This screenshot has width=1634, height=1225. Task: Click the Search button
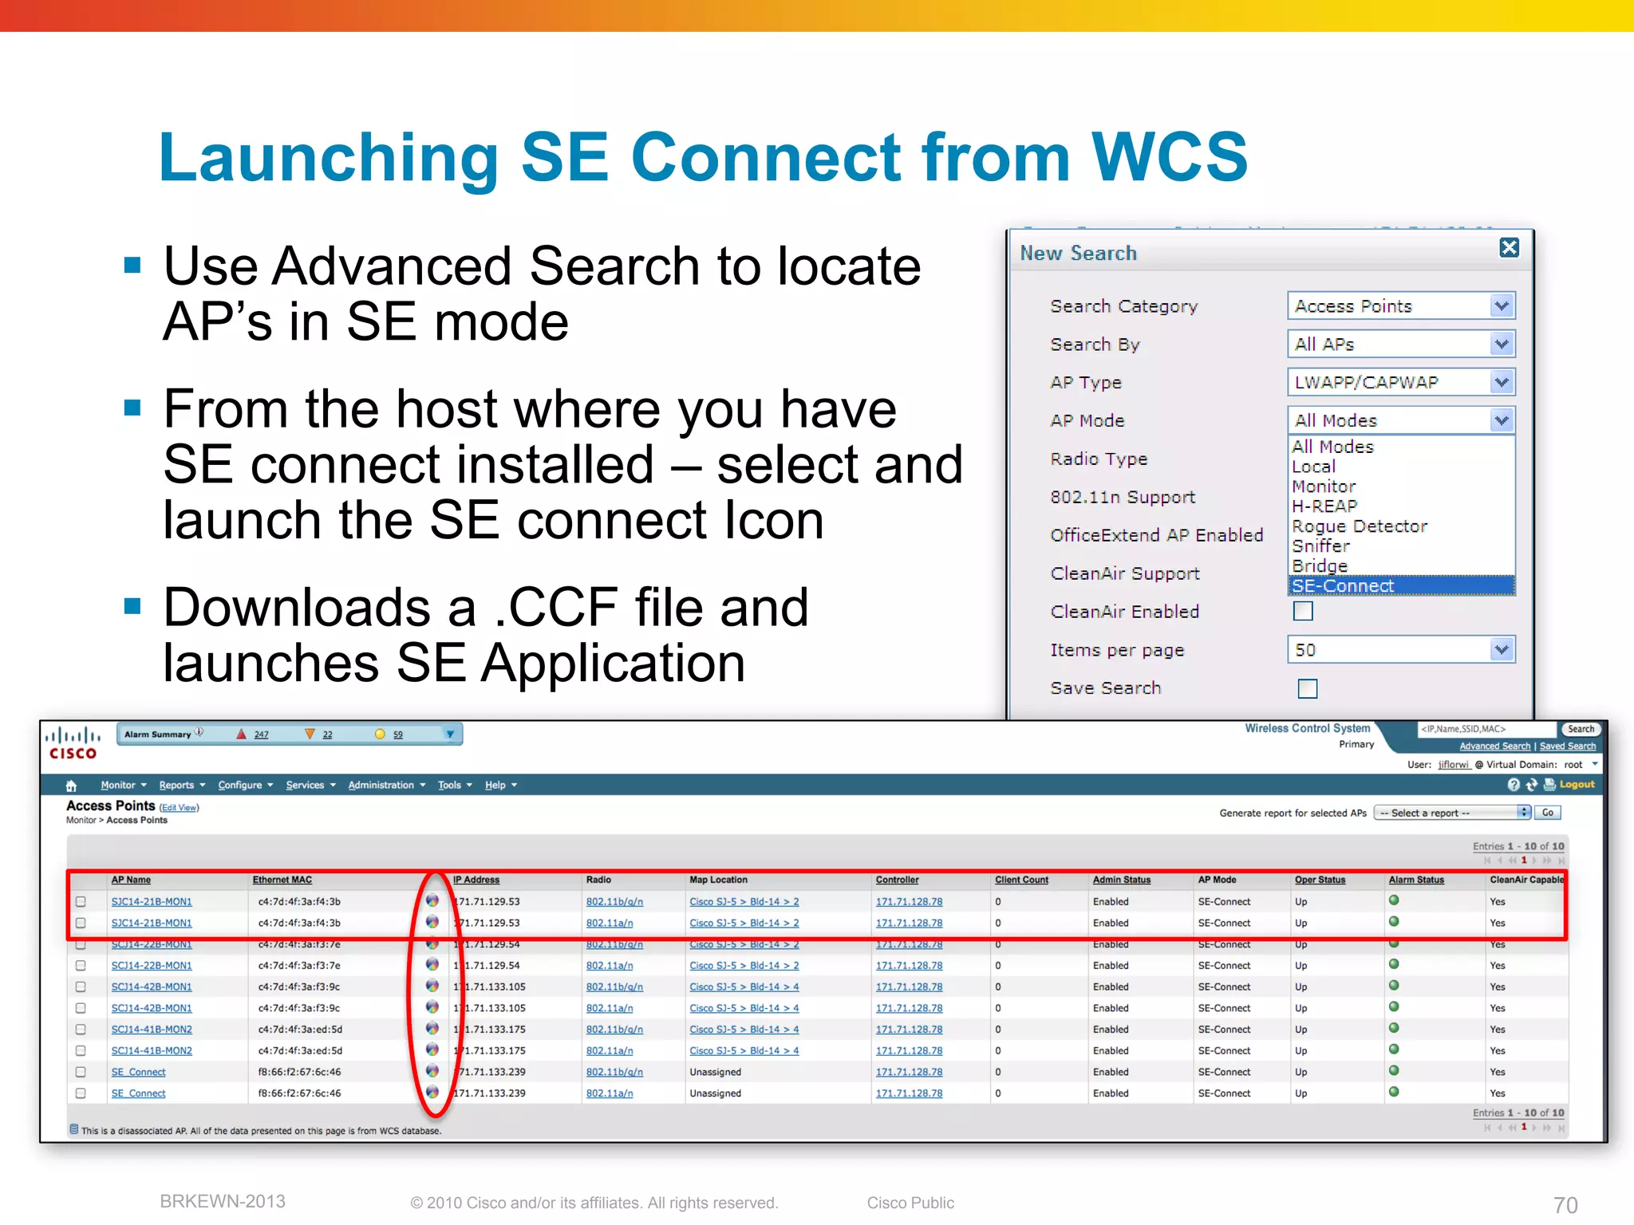point(1581,729)
